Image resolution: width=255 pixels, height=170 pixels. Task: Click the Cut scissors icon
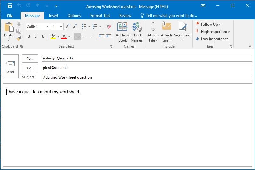tap(19, 24)
